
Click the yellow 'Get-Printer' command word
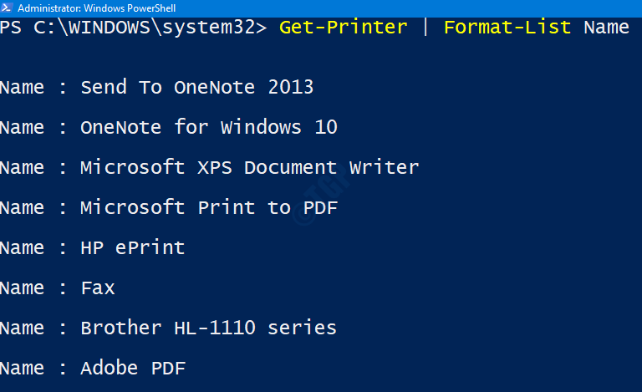click(x=343, y=28)
